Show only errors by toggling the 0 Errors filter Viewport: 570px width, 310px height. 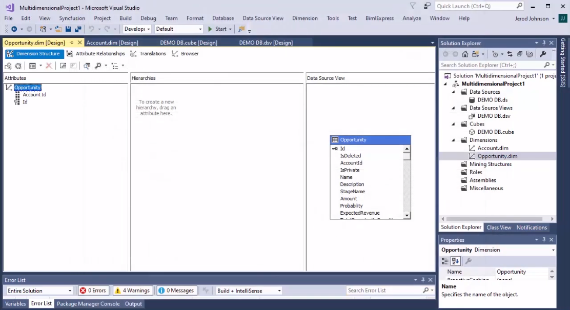(93, 290)
